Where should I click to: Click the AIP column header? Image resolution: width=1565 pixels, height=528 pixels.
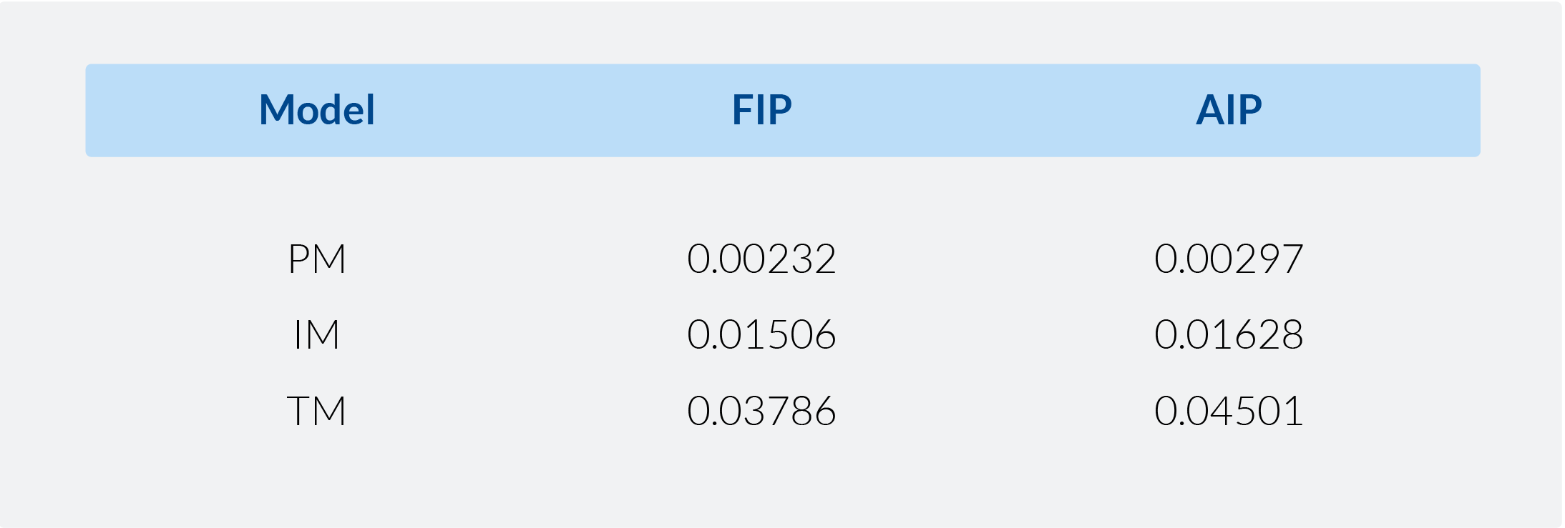coord(1229,110)
